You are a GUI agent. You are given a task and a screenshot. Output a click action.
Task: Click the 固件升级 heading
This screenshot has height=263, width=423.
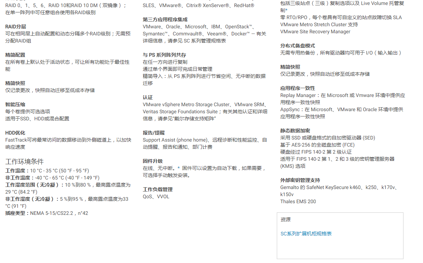pos(153,161)
